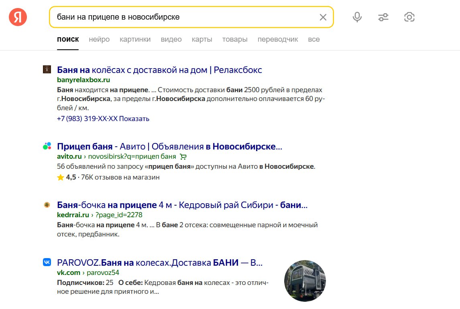The image size is (460, 309).
Task: Click the kedrrai.ru favicon
Action: coord(47,205)
